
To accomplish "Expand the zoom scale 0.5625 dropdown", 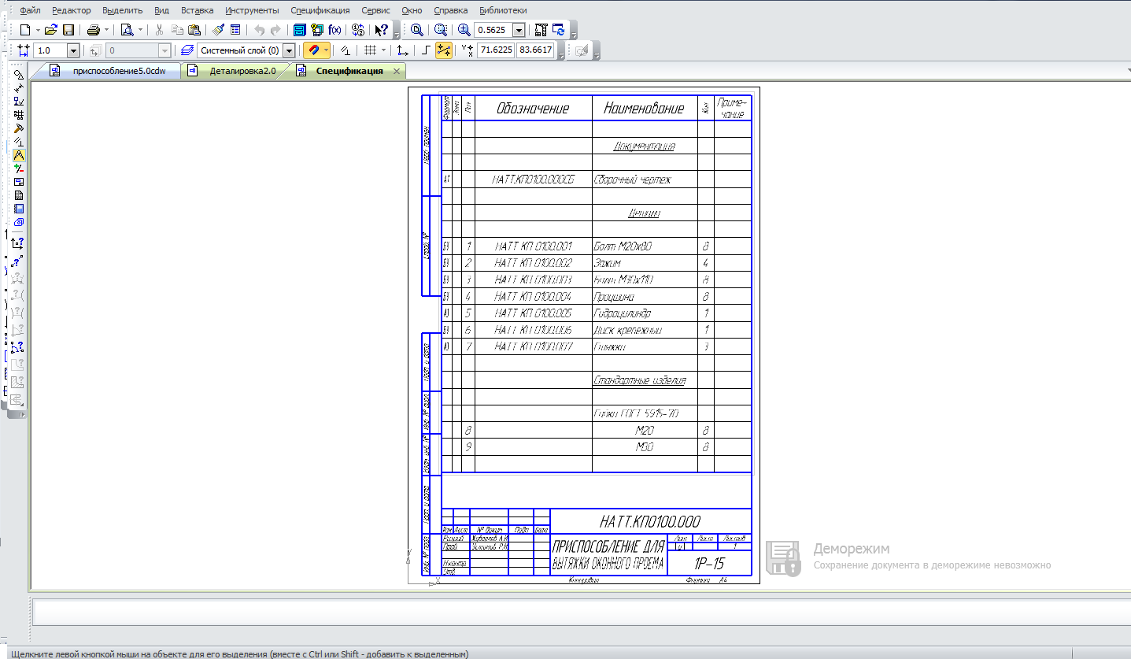I will (519, 30).
